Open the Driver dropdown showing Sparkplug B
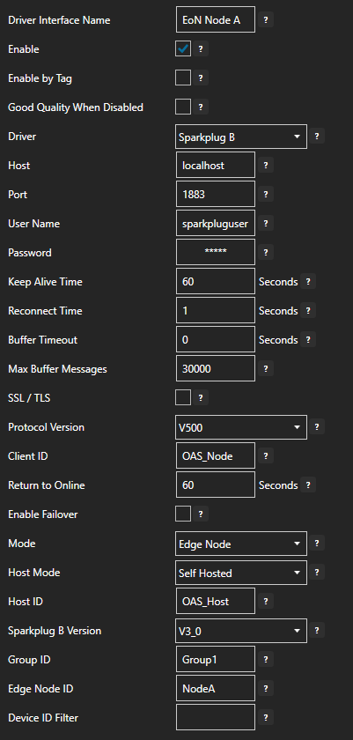 tap(241, 137)
